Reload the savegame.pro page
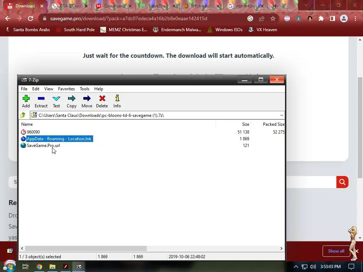 30,18
